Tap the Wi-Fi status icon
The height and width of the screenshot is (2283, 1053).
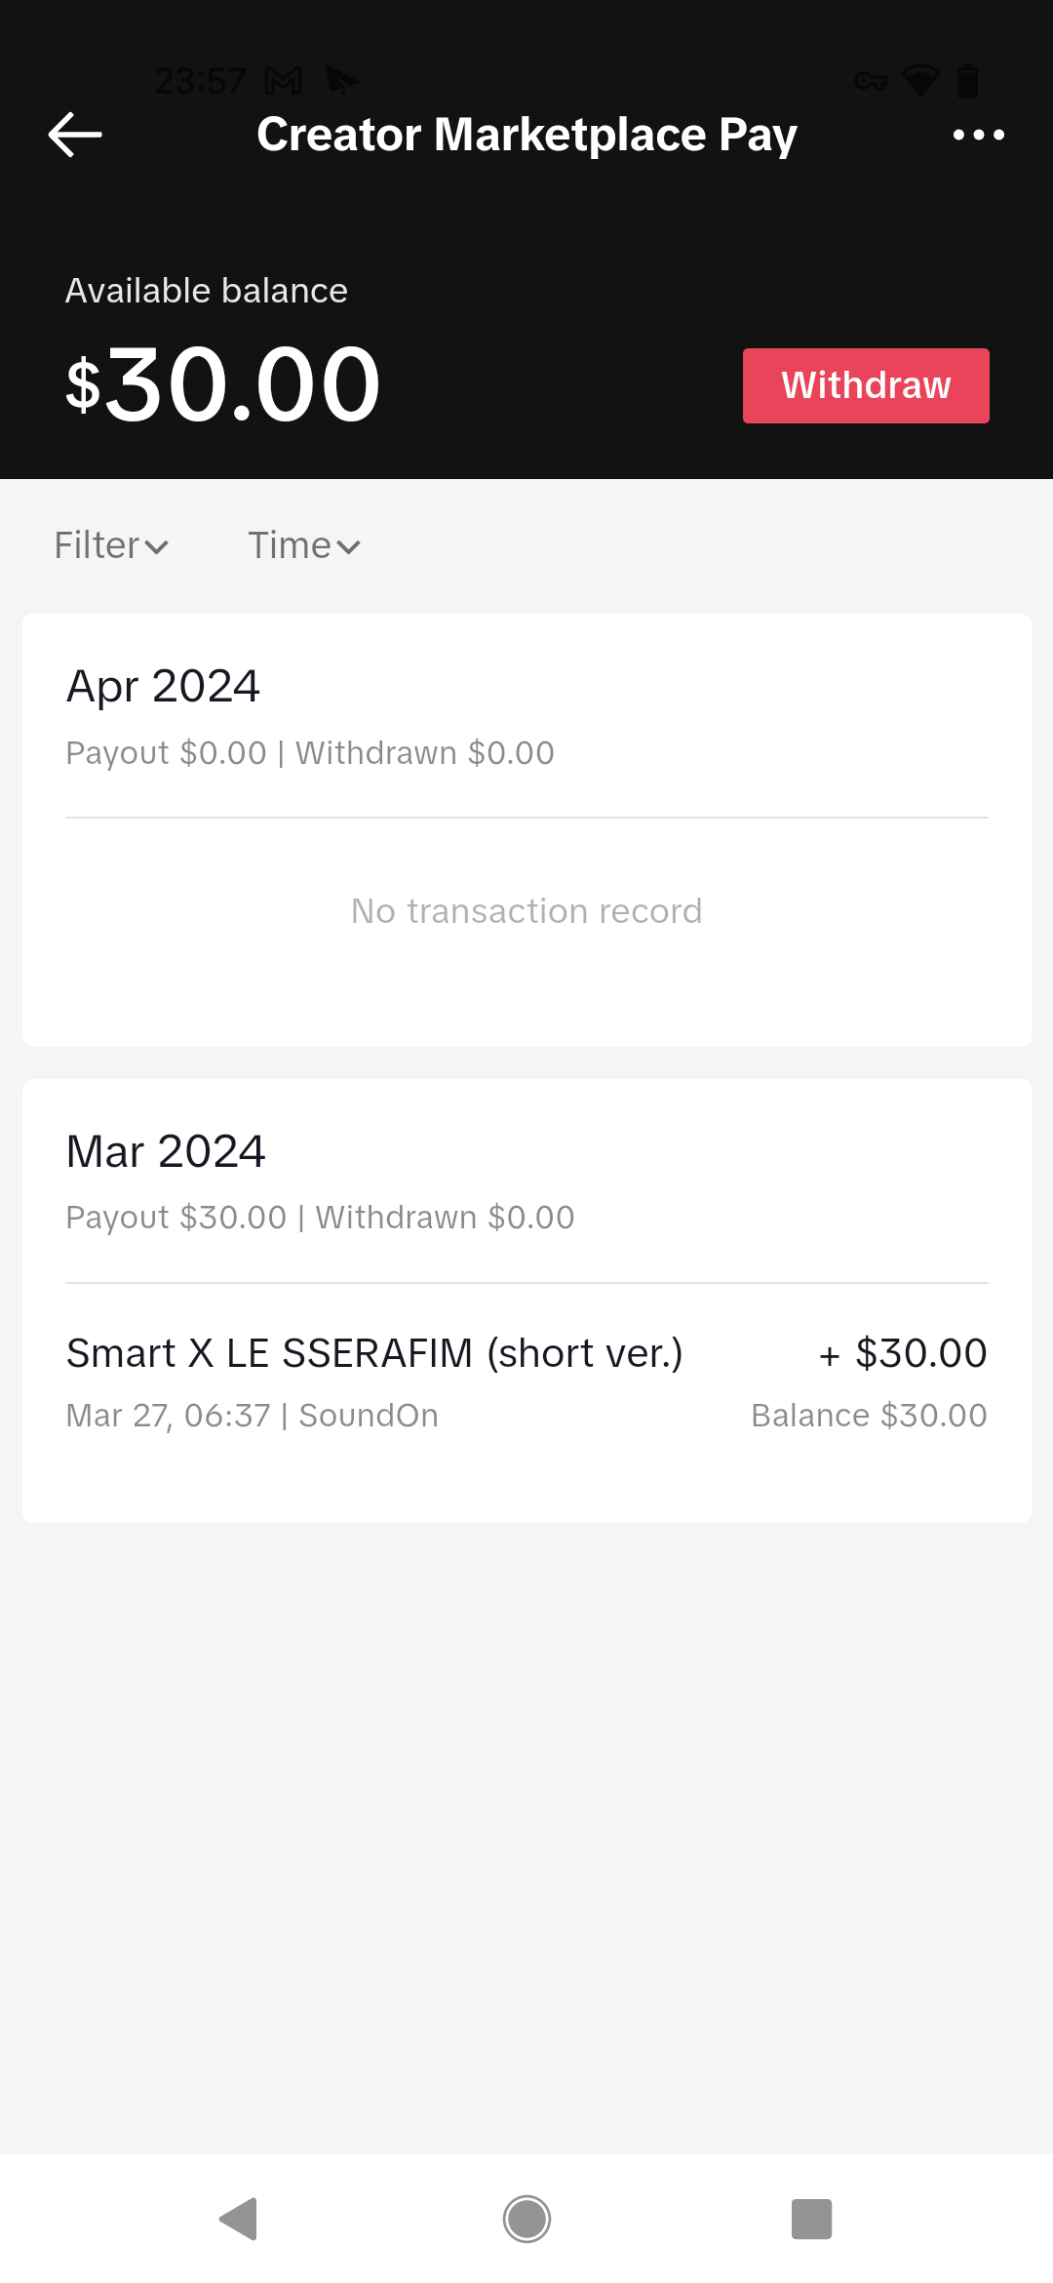pos(920,81)
